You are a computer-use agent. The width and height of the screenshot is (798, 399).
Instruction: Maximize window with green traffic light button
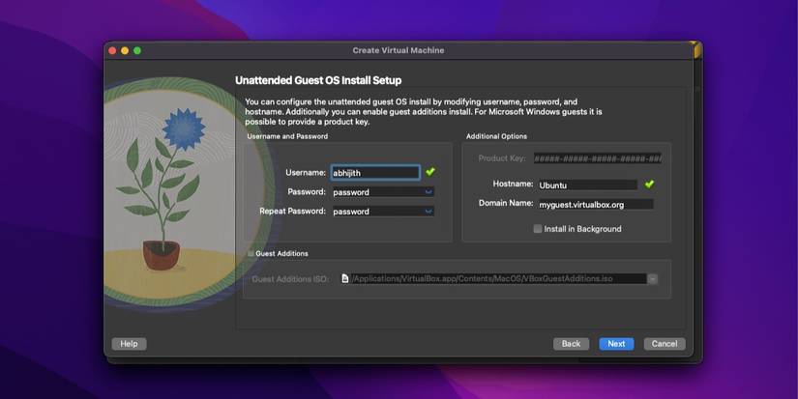(x=137, y=50)
